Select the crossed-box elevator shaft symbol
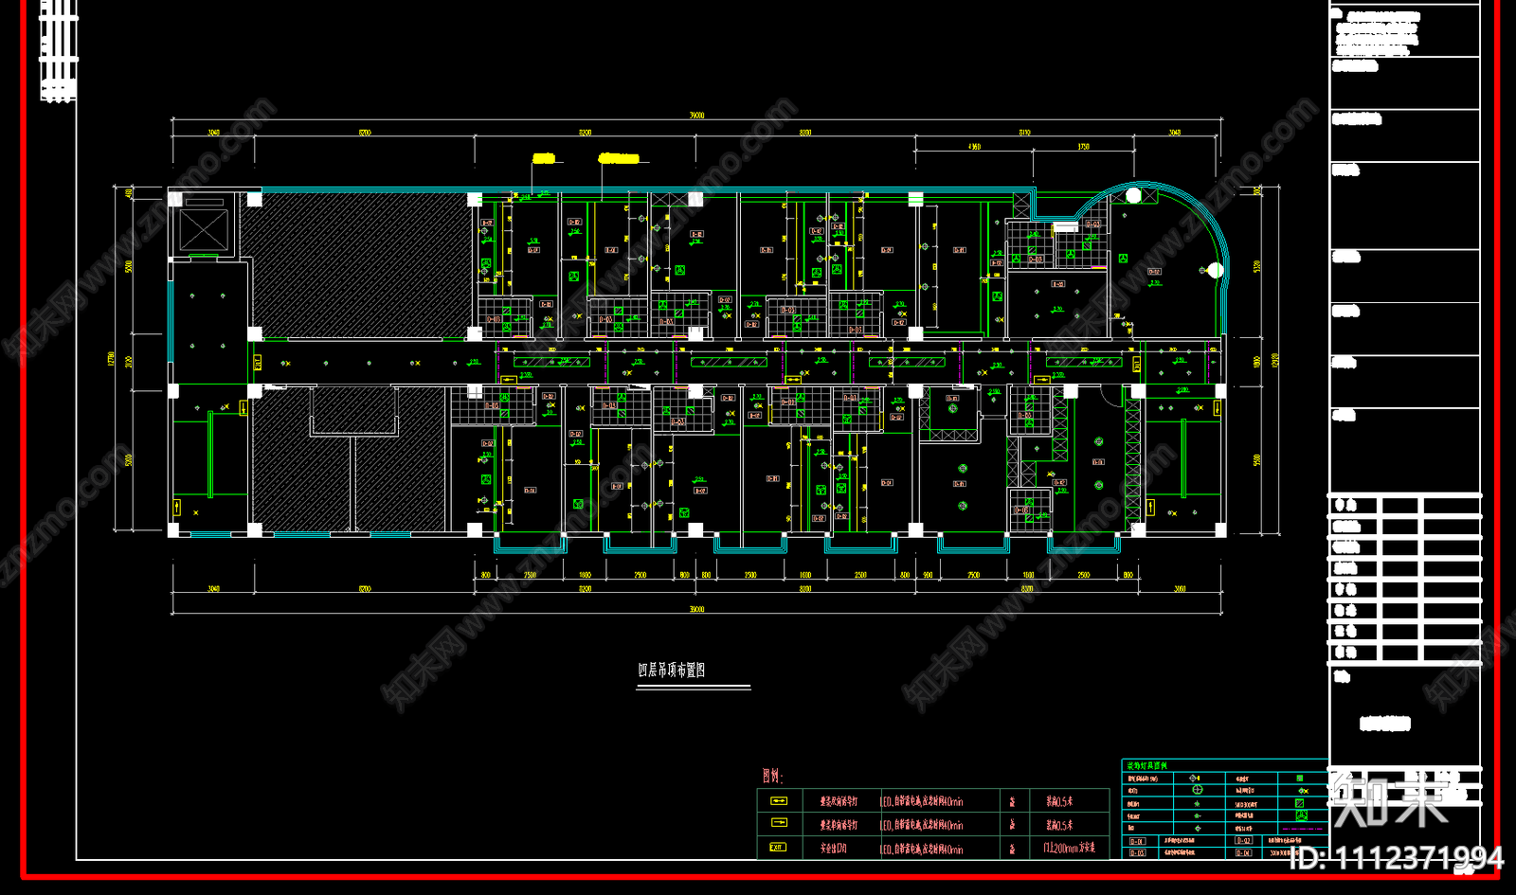The width and height of the screenshot is (1516, 895). click(x=204, y=229)
